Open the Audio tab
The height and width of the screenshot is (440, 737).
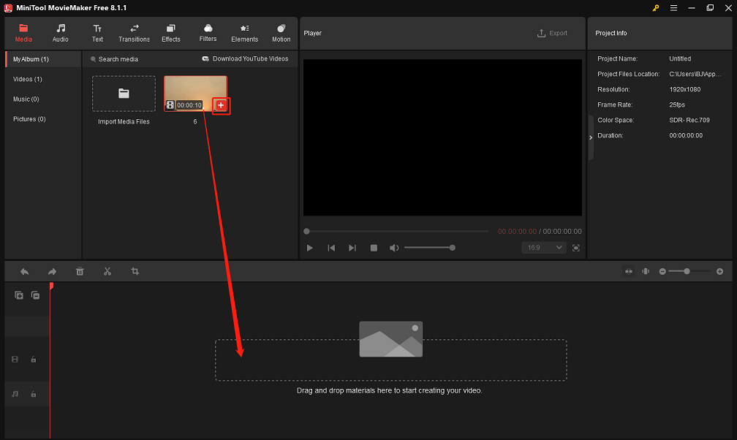point(60,34)
